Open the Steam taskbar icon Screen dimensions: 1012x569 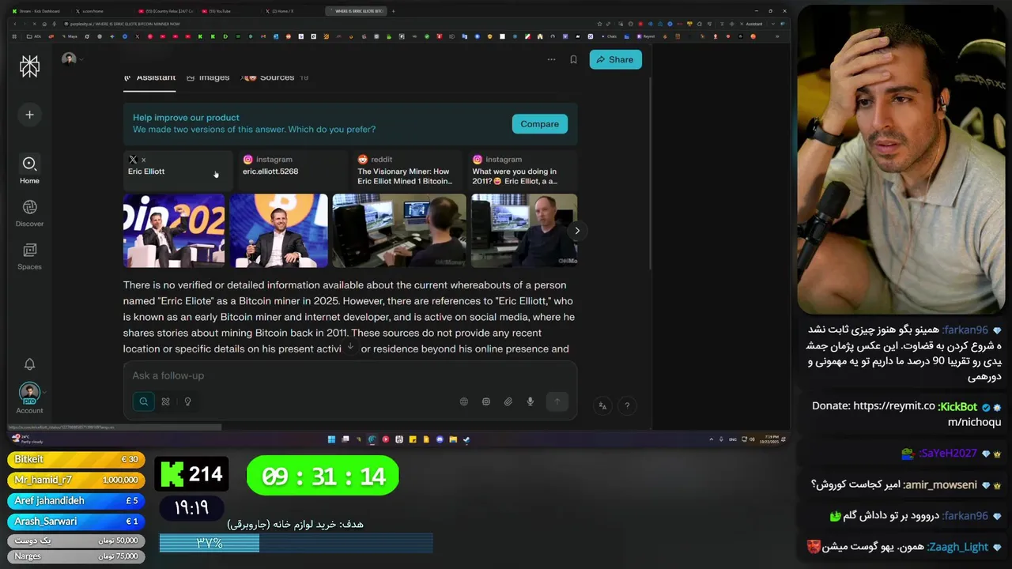tap(466, 439)
